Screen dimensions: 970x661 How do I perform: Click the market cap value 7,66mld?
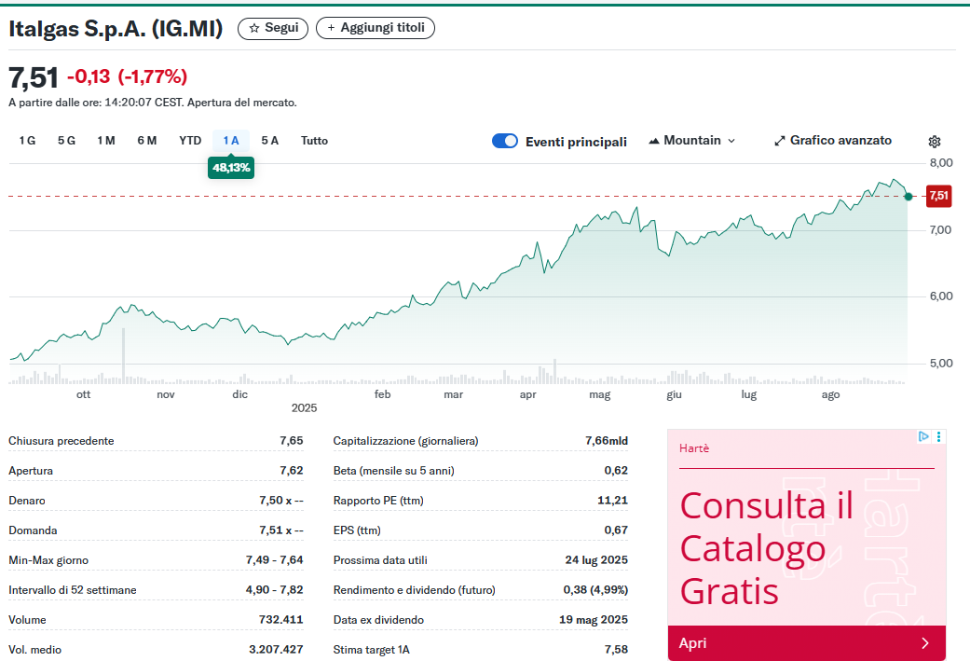tap(607, 441)
